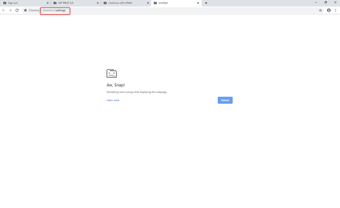Click the sad page Aw Snap graphic

[x=112, y=73]
